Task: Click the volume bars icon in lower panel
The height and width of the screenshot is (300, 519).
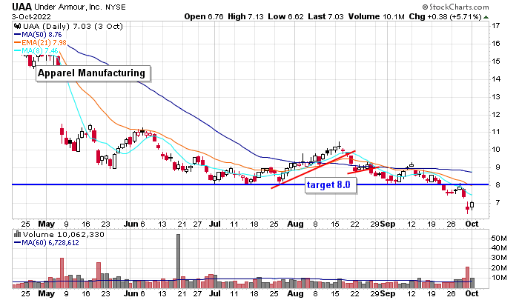Action: pyautogui.click(x=17, y=235)
